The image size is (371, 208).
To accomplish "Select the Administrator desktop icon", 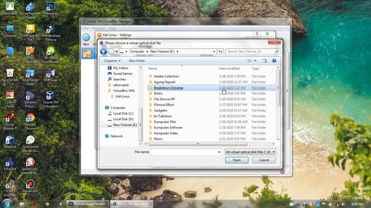I will [x=10, y=9].
